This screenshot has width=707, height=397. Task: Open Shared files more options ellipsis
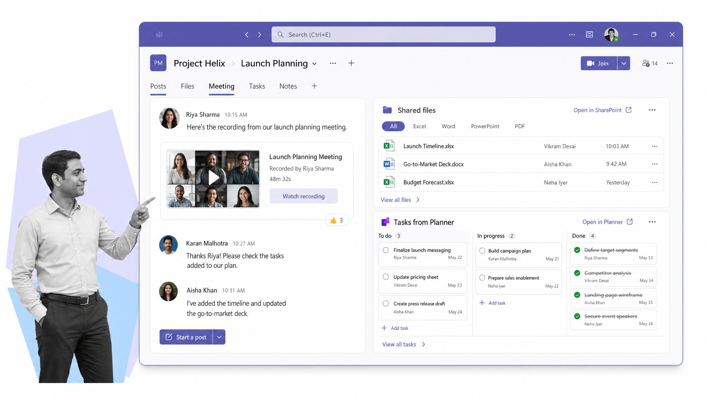pos(652,110)
